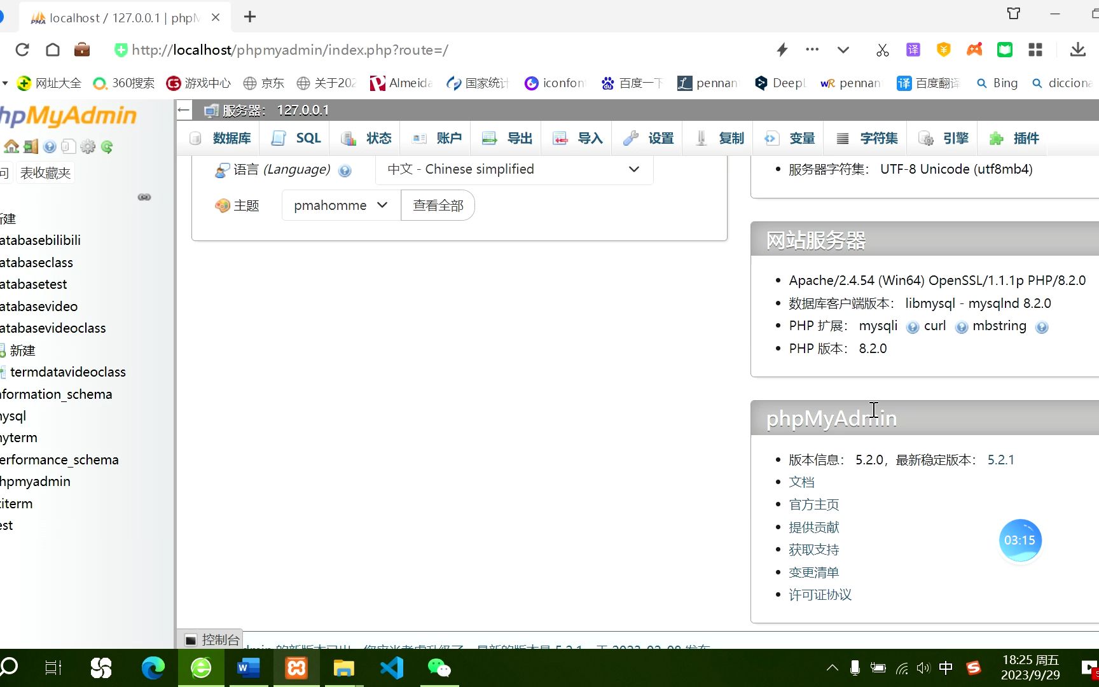1099x687 pixels.
Task: Open browser downloads arrow icon
Action: click(1077, 50)
